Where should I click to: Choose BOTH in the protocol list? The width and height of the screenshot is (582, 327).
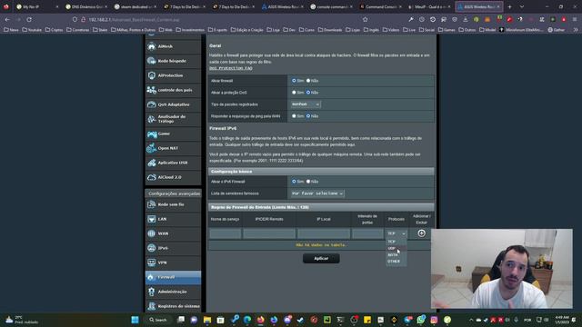(x=396, y=254)
